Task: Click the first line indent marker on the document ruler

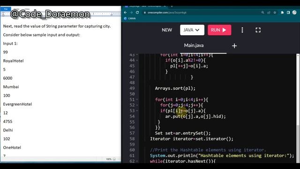Action: 3,13
